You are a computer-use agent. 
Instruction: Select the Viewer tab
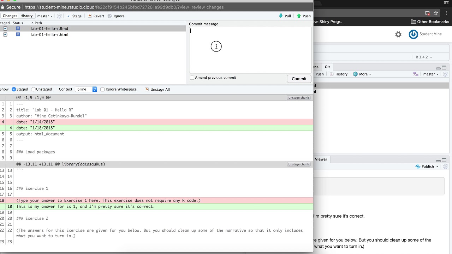click(x=321, y=159)
